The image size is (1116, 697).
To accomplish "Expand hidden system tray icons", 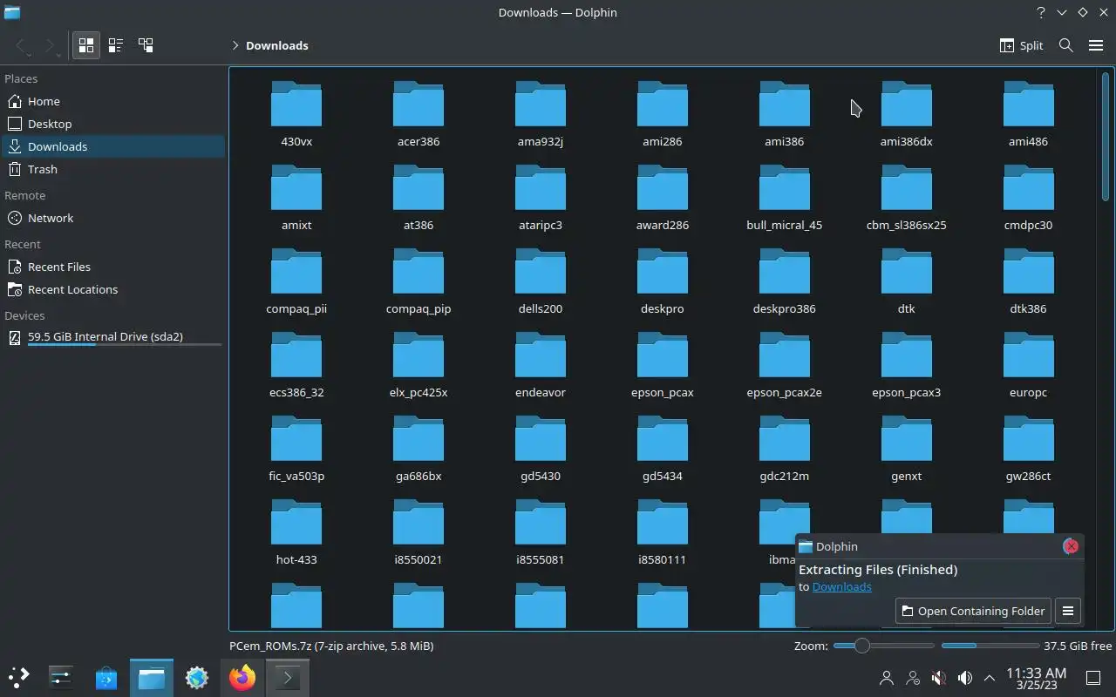I will point(990,677).
